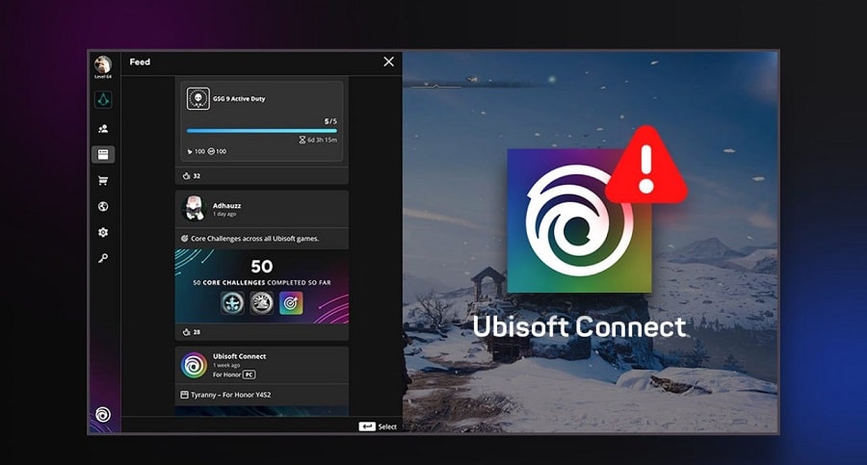The height and width of the screenshot is (465, 867).
Task: Open the friends icon in the sidebar
Action: pos(103,129)
